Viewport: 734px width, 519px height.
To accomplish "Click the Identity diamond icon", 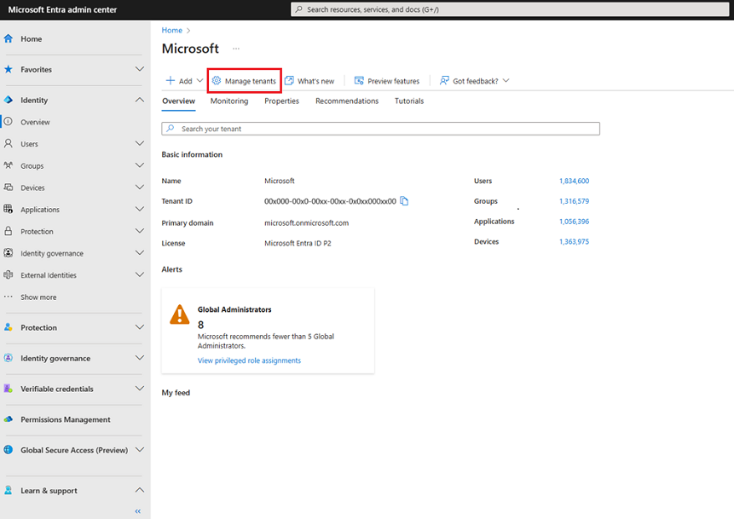I will (x=9, y=100).
